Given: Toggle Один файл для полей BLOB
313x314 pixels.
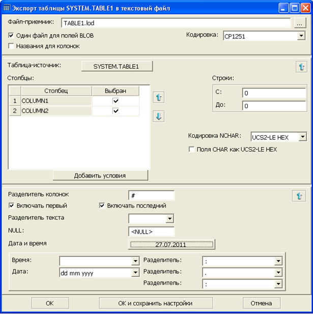Looking at the screenshot, I should coord(11,36).
